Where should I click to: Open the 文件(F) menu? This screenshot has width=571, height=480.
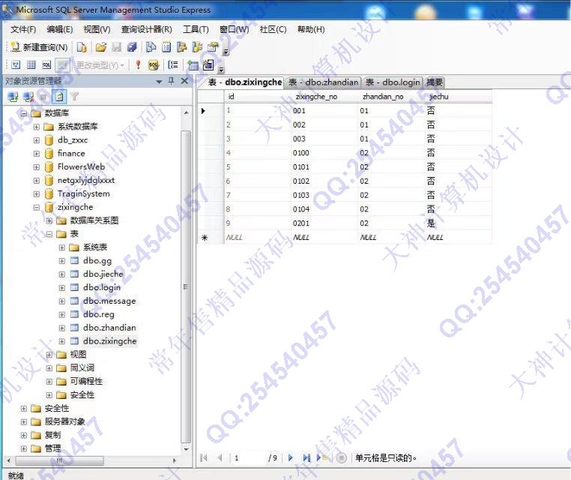tap(23, 29)
